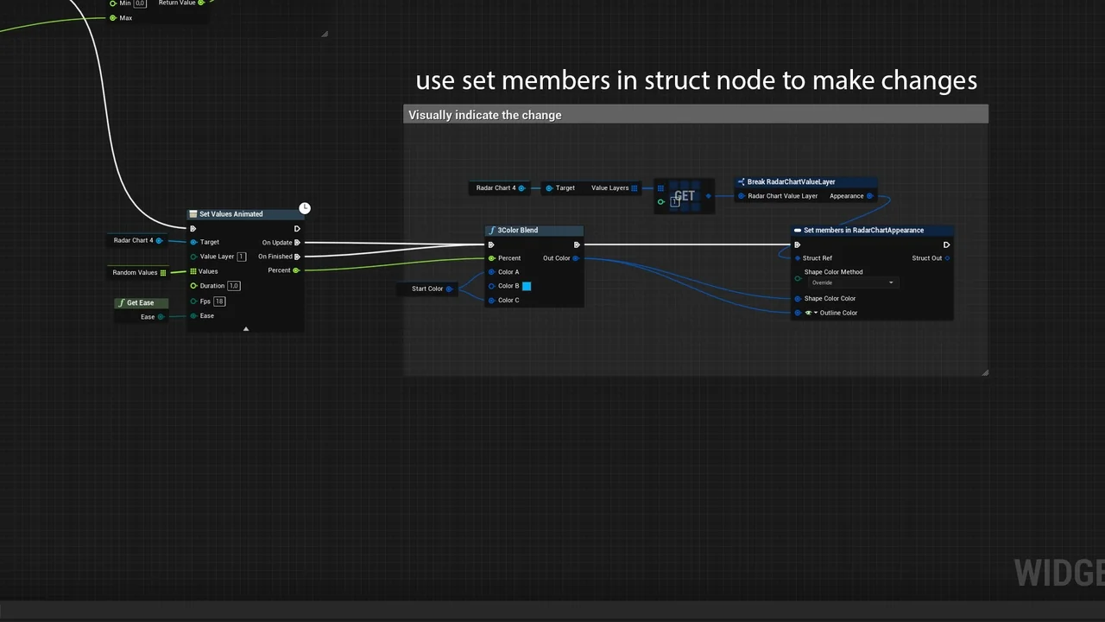Click the Get Ease function icon

[x=122, y=303]
